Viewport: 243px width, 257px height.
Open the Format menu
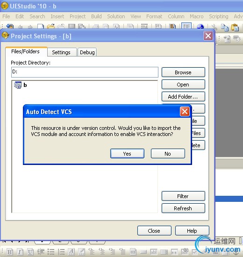(x=154, y=16)
